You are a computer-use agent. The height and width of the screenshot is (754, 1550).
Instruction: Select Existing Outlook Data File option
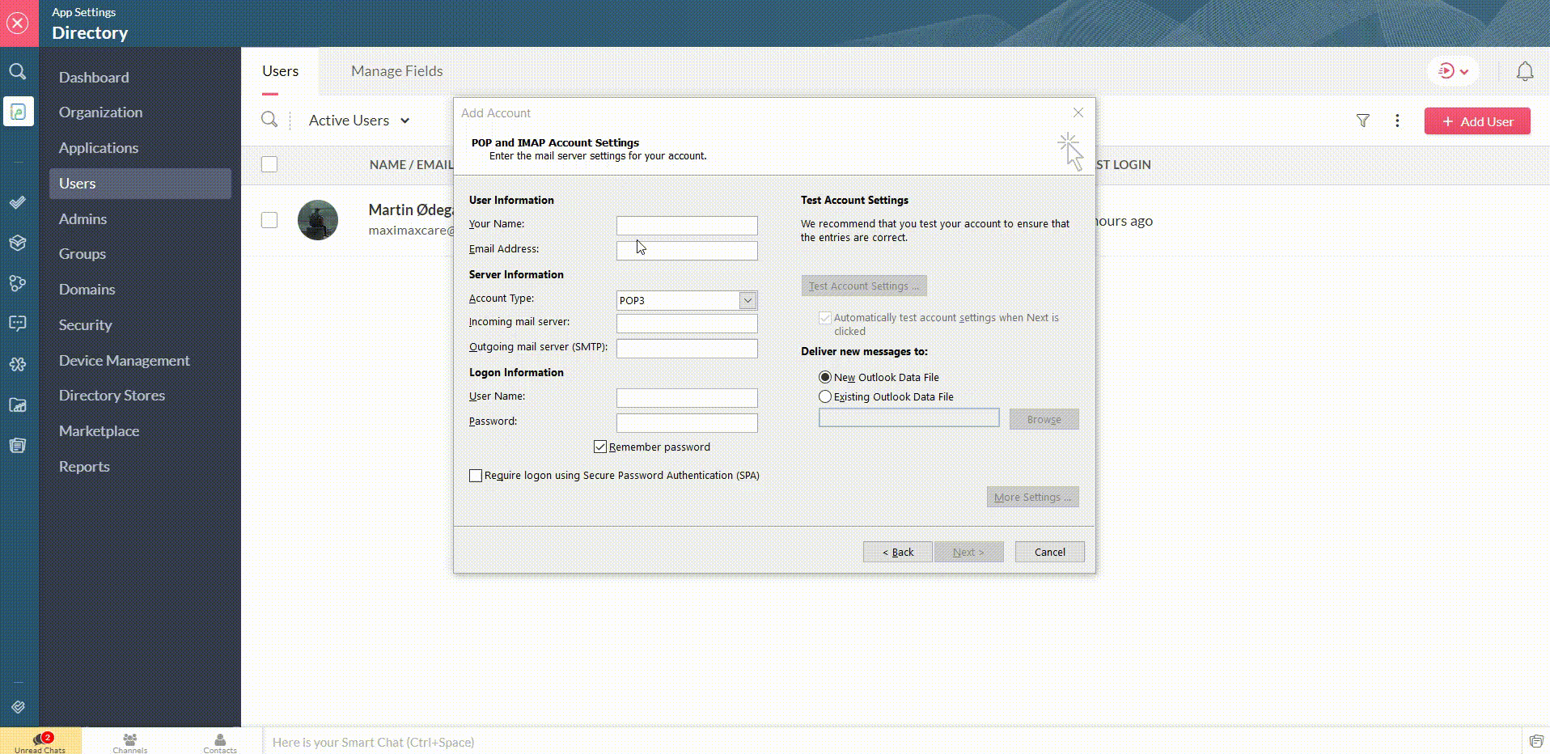pyautogui.click(x=825, y=396)
